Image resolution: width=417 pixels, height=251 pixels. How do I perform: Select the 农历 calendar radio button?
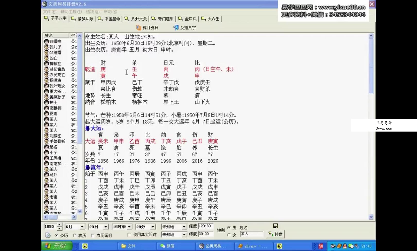point(75,235)
